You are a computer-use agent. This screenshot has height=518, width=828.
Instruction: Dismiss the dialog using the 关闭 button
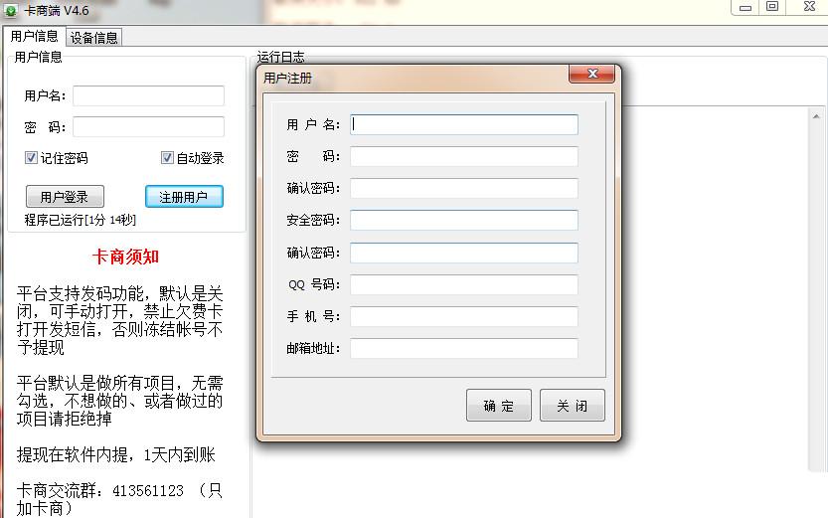[572, 406]
